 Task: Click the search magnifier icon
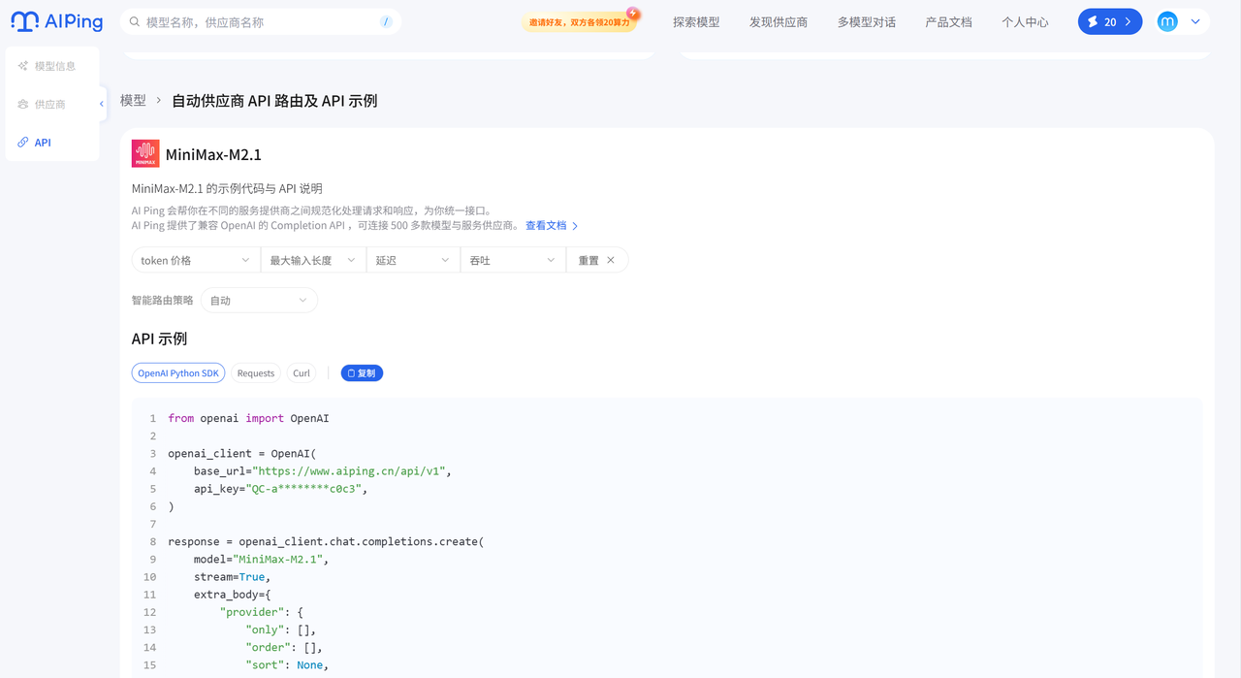pos(134,22)
